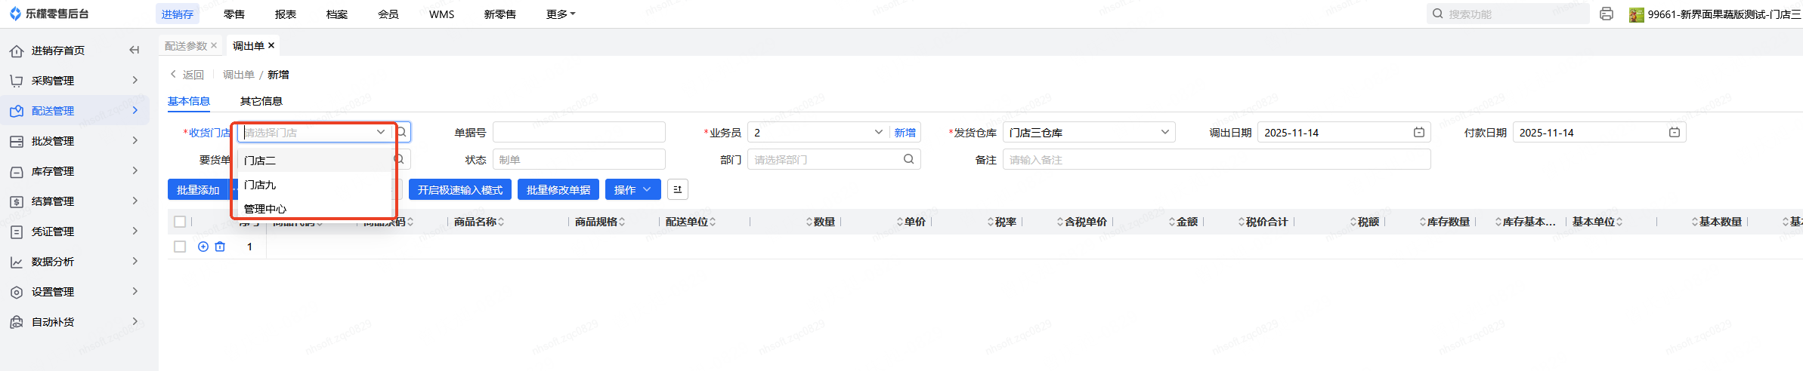Click the 新增 link next to 业务员
The width and height of the screenshot is (1803, 371).
click(905, 133)
